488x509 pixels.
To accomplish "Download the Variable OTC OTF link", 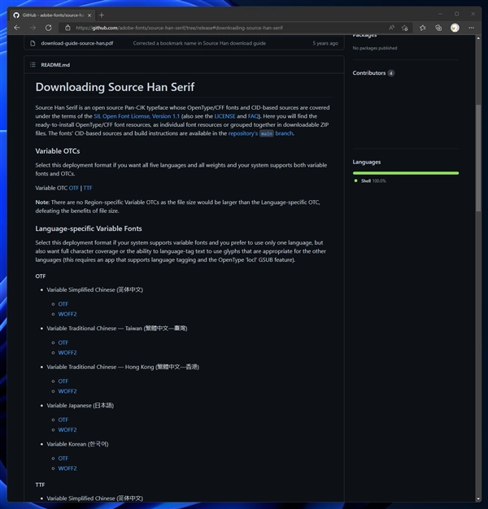I will (74, 188).
